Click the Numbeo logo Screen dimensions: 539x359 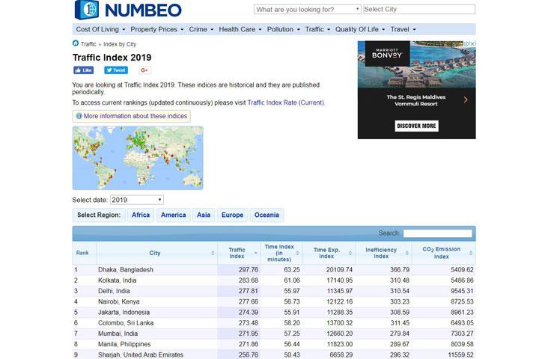point(128,10)
